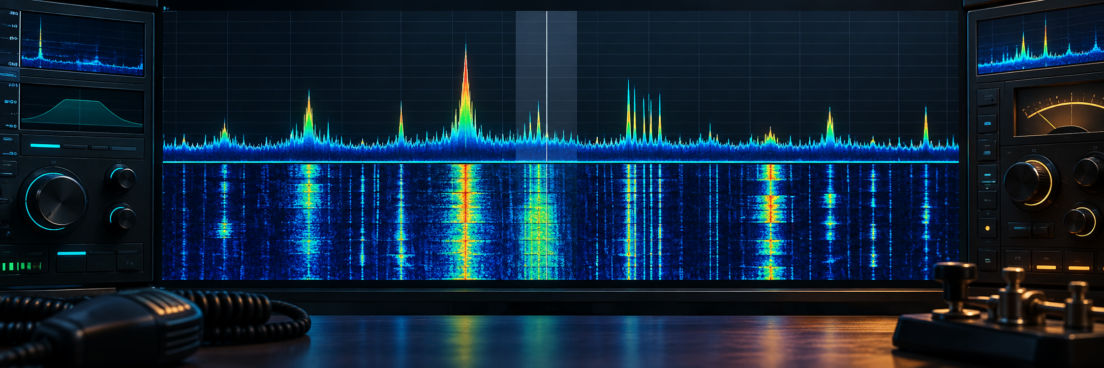This screenshot has height=368, width=1104.
Task: Click the green LED level meter on the left radio
Action: click(21, 266)
